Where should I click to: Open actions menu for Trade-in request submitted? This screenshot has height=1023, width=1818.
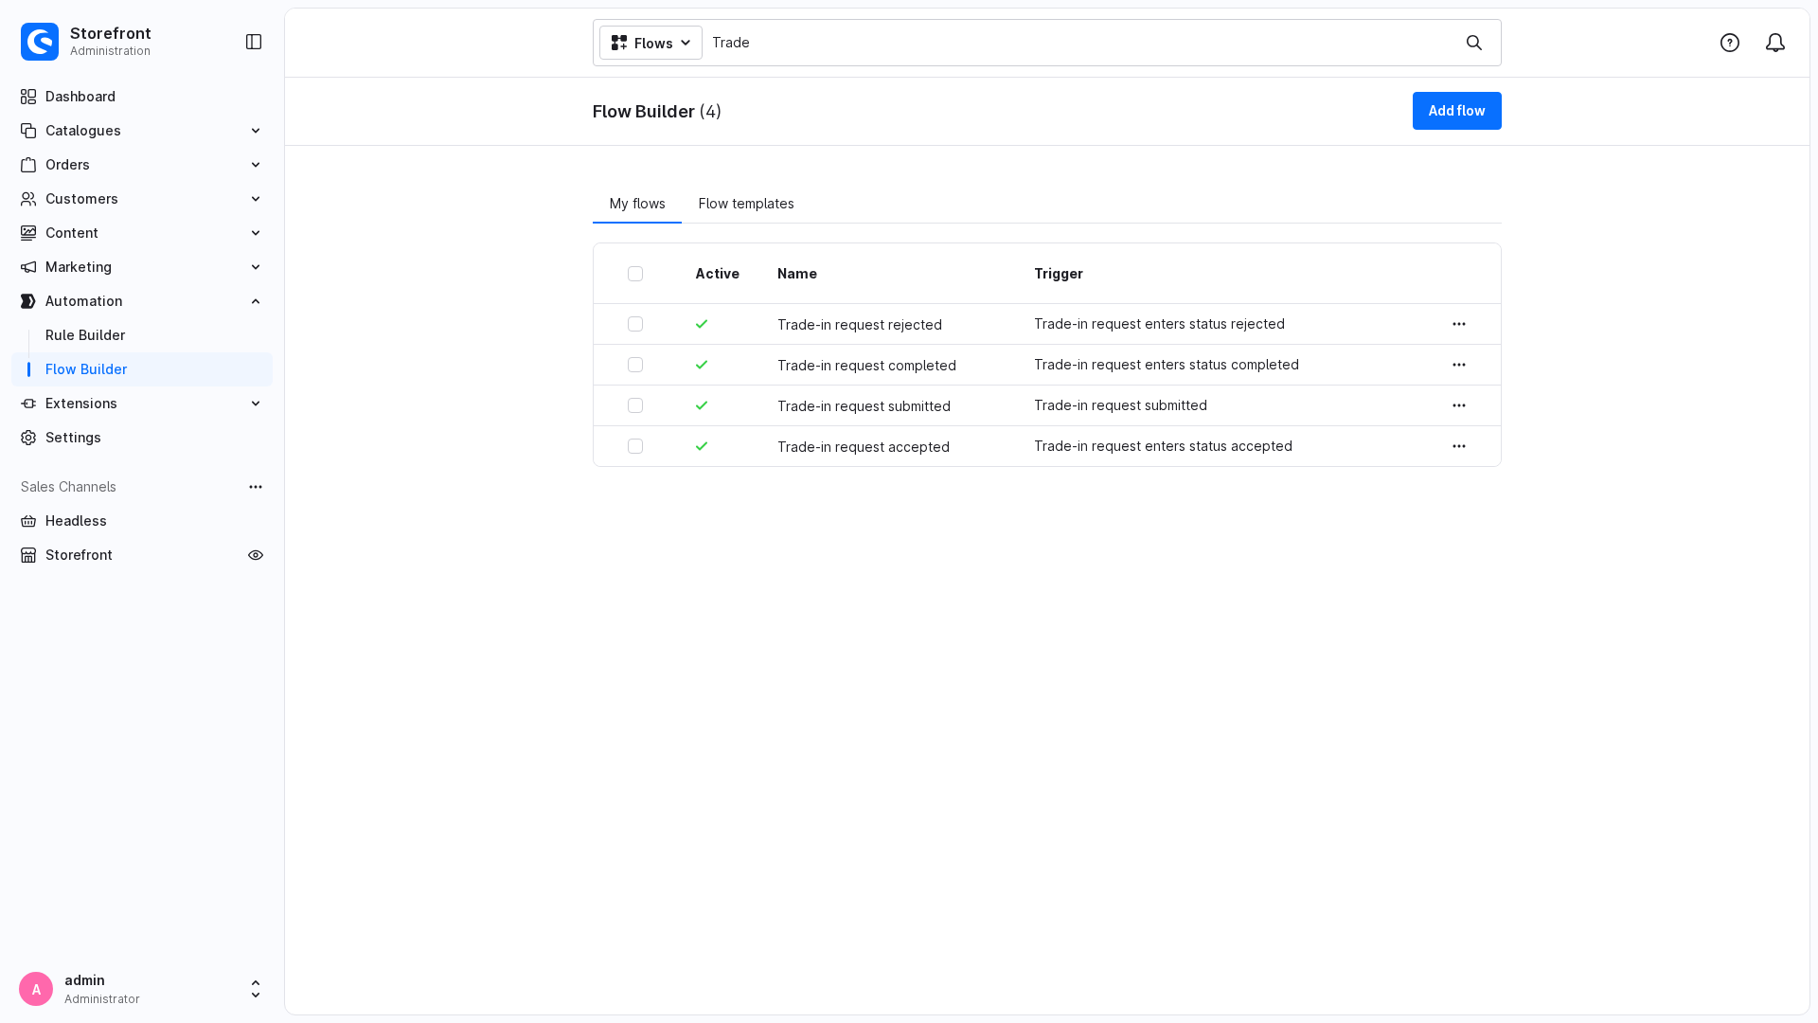point(1459,405)
